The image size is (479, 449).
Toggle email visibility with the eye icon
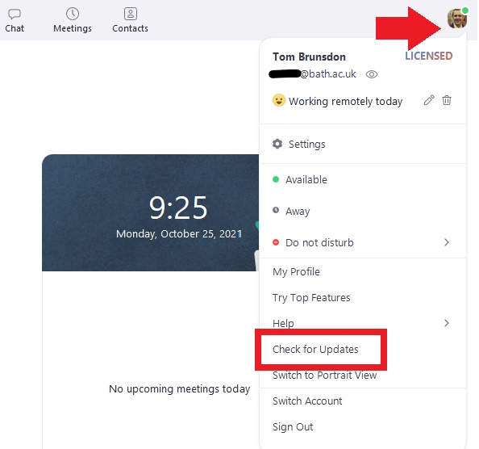tap(372, 74)
